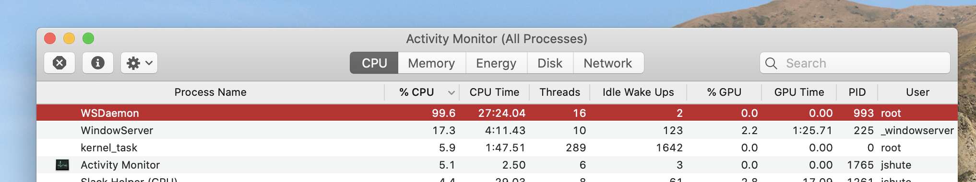
Task: Click the Activity Monitor app icon in list
Action: (x=62, y=165)
